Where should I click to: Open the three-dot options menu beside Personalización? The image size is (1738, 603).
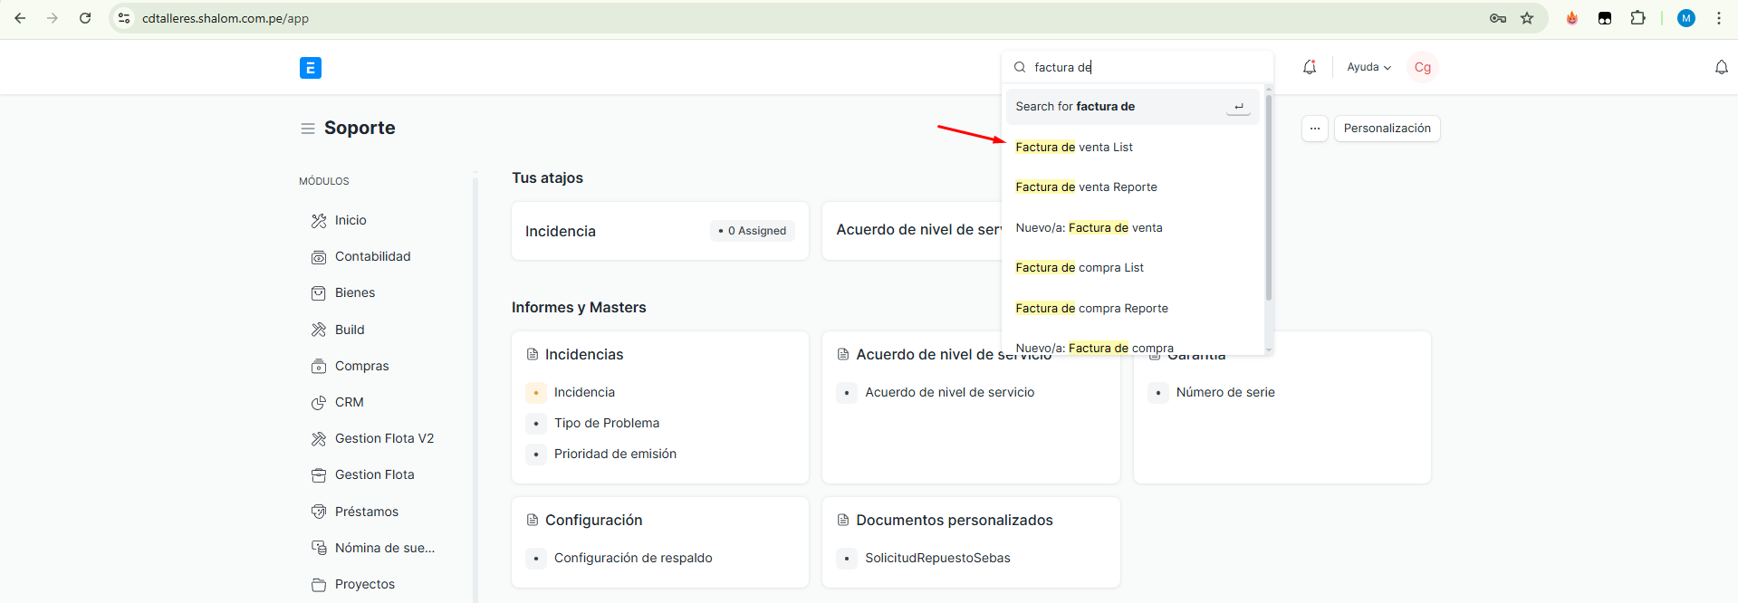tap(1314, 129)
